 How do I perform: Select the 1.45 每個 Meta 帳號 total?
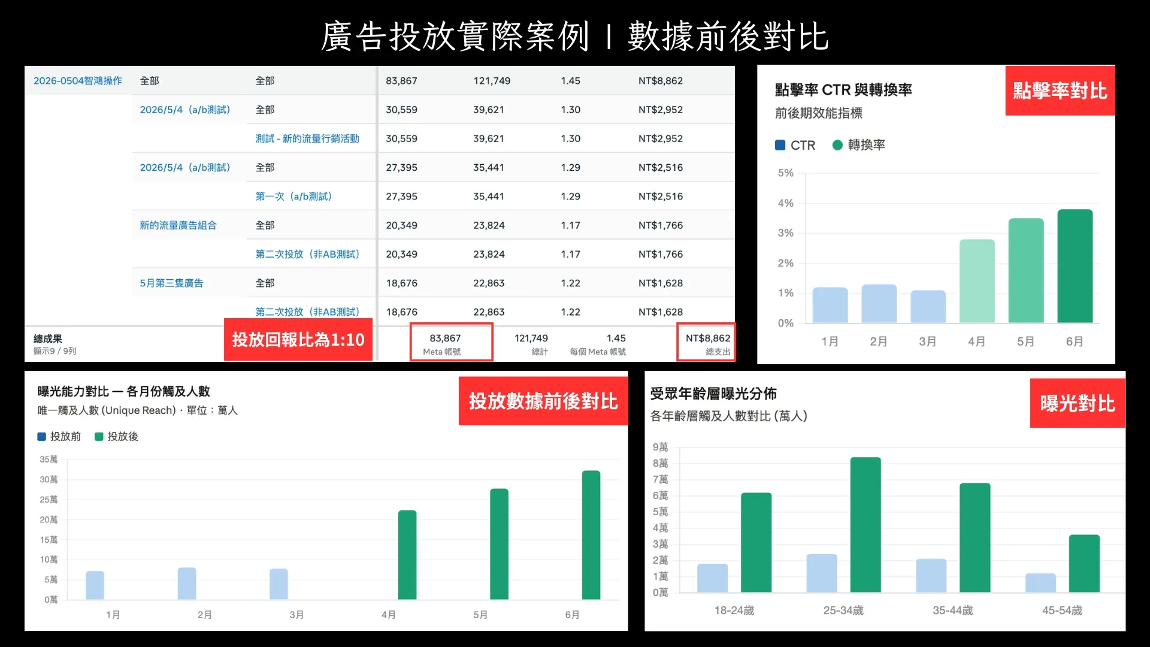598,344
